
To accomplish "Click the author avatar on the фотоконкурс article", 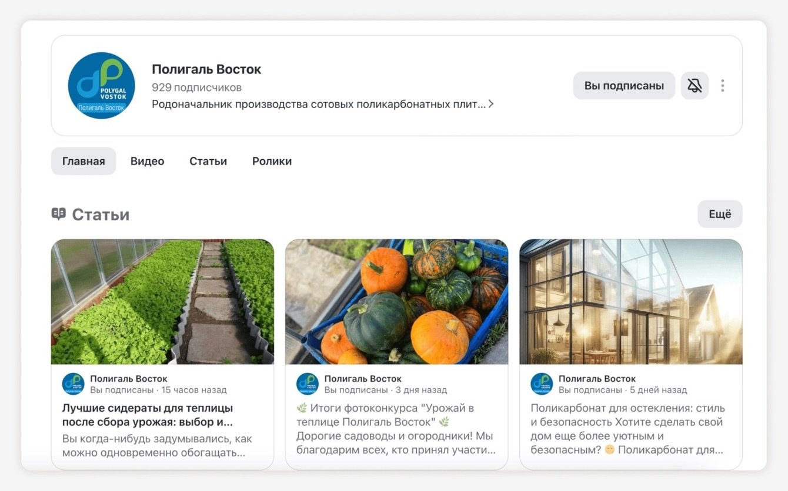I will [308, 384].
